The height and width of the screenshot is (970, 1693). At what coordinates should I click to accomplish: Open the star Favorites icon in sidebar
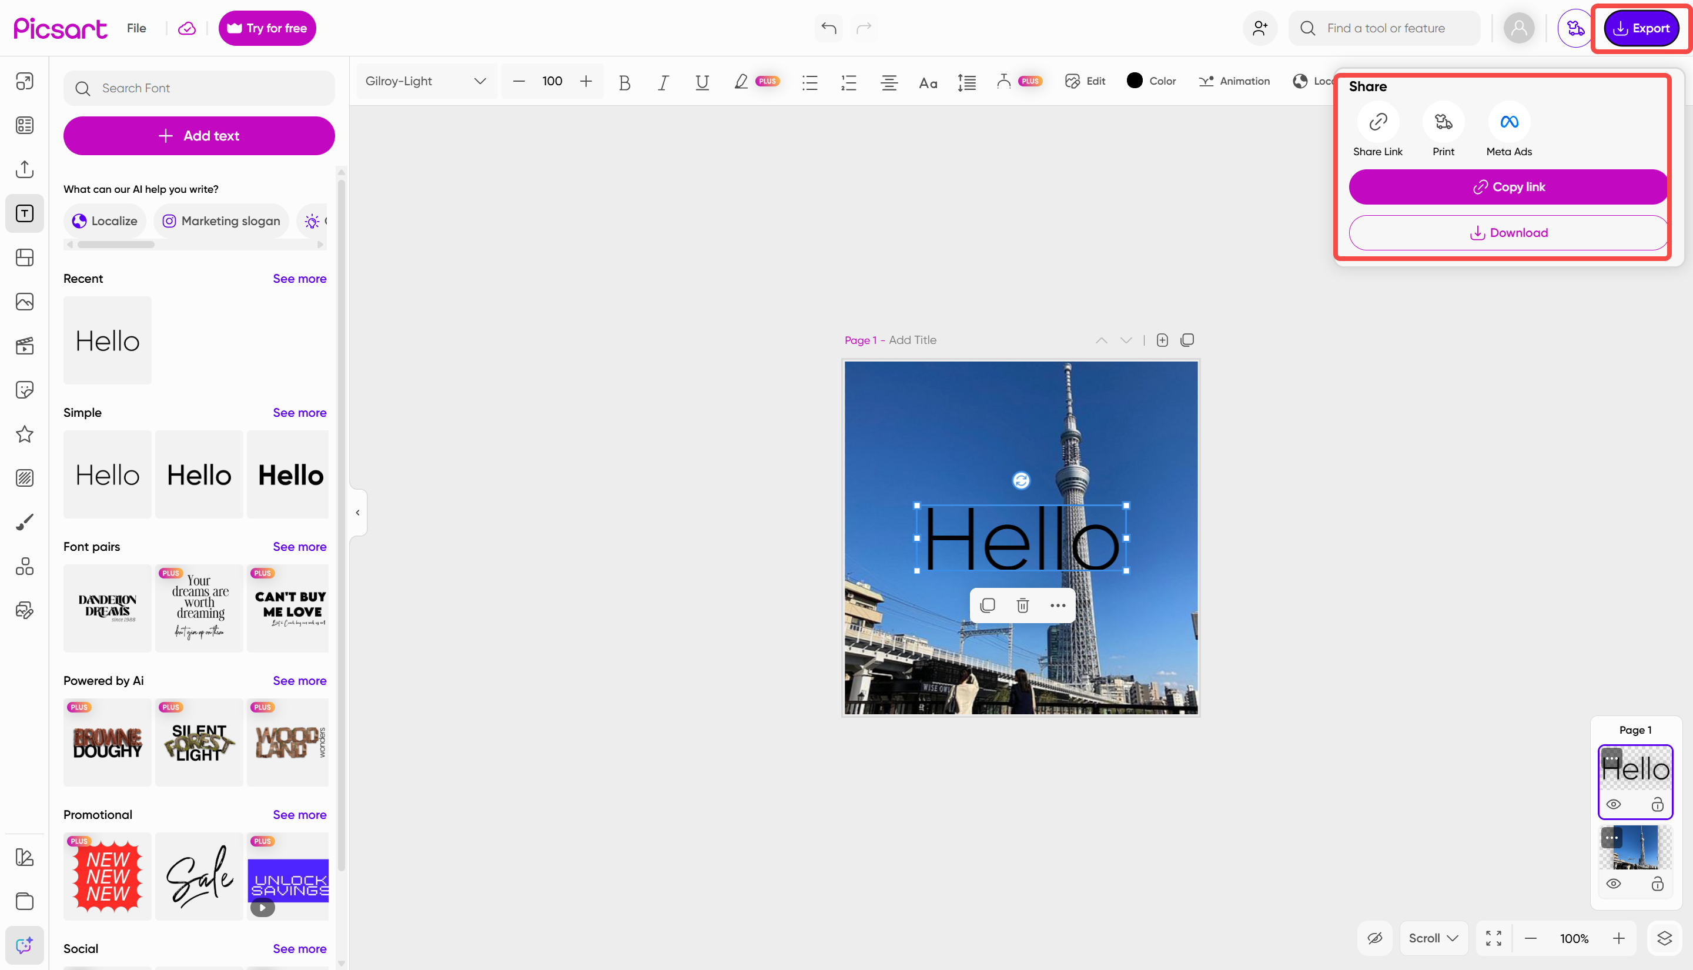tap(25, 434)
